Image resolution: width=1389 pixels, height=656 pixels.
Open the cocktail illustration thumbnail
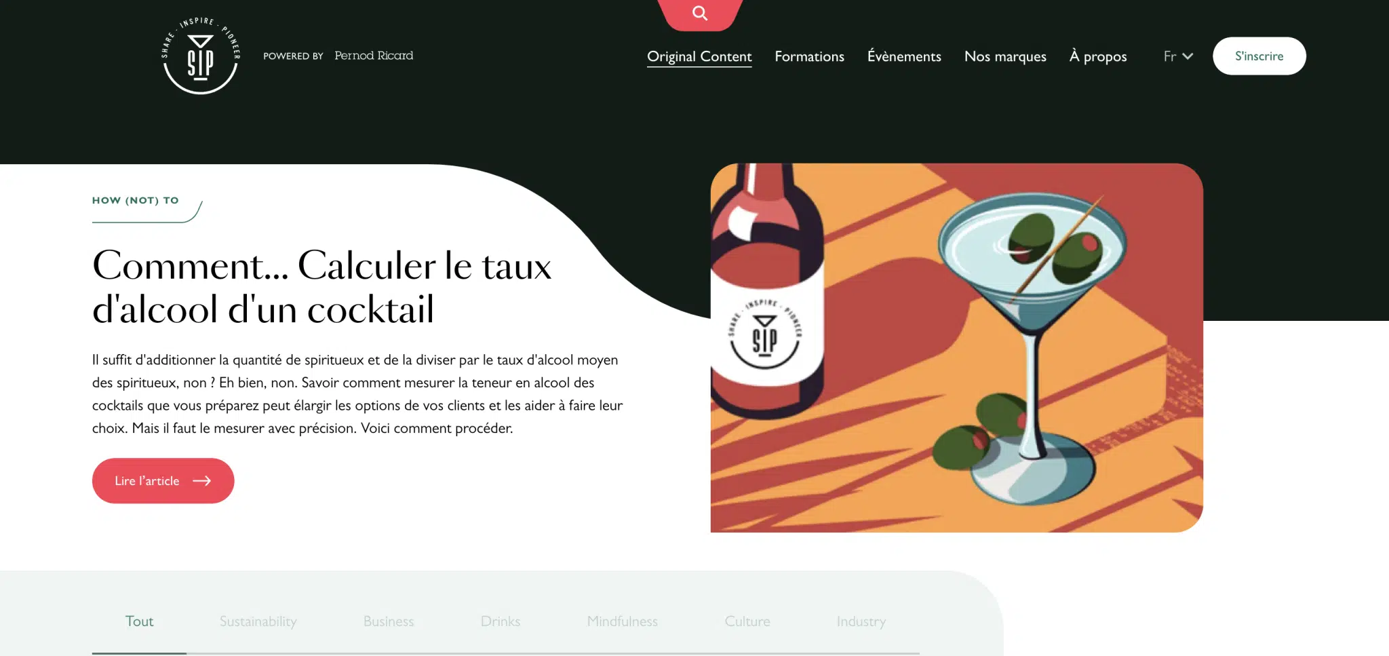coord(956,347)
